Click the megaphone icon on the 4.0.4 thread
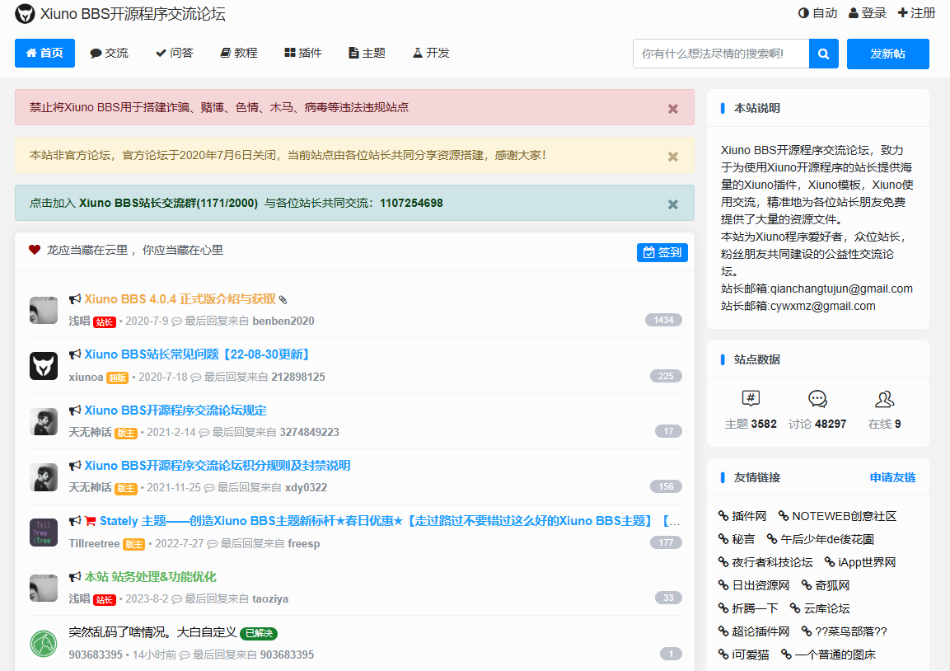 point(75,299)
